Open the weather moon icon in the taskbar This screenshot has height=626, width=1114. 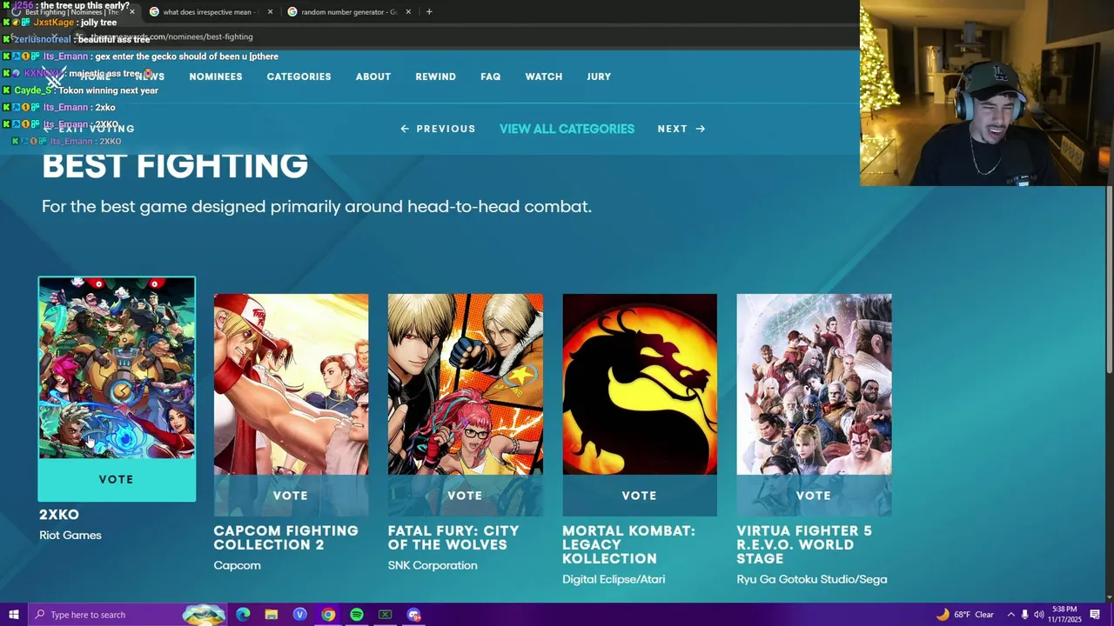tap(943, 615)
